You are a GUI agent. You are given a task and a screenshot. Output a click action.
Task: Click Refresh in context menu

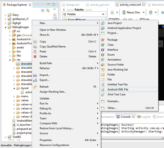[66, 87]
